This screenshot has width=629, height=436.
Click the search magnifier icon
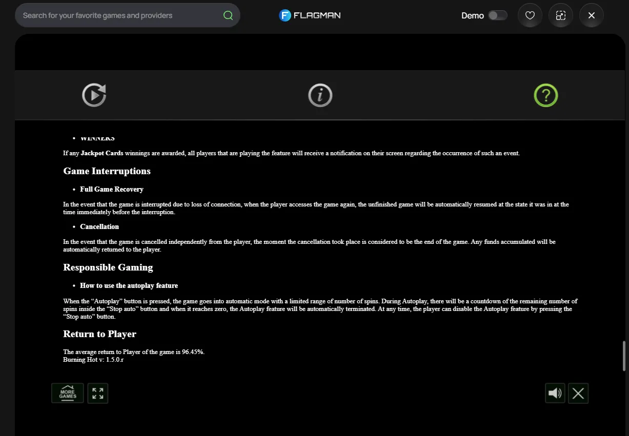(x=228, y=15)
